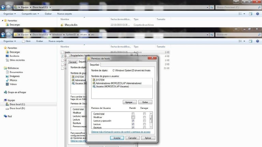The image size is (262, 147).
Task: Uncheck Permitir for Lectura
Action: pyautogui.click(x=133, y=124)
